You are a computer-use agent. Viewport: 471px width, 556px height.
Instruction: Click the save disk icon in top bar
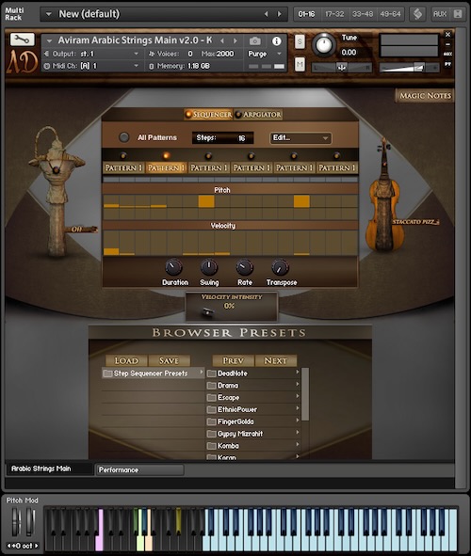[x=458, y=14]
